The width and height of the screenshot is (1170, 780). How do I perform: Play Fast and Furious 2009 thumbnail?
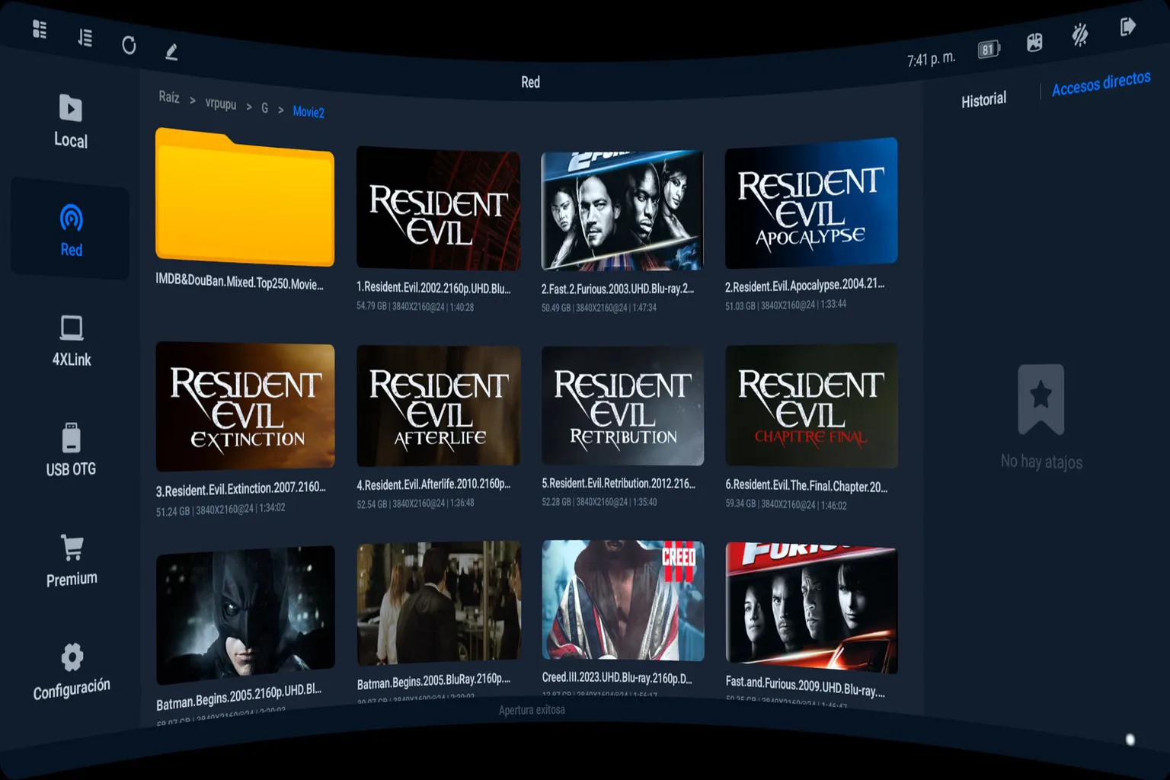point(811,608)
